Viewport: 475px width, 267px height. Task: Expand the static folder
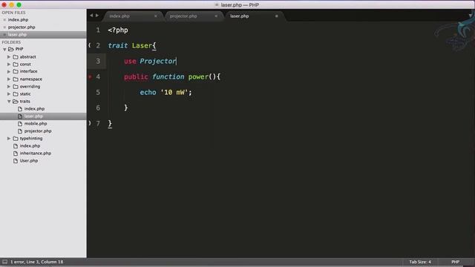tap(9, 94)
